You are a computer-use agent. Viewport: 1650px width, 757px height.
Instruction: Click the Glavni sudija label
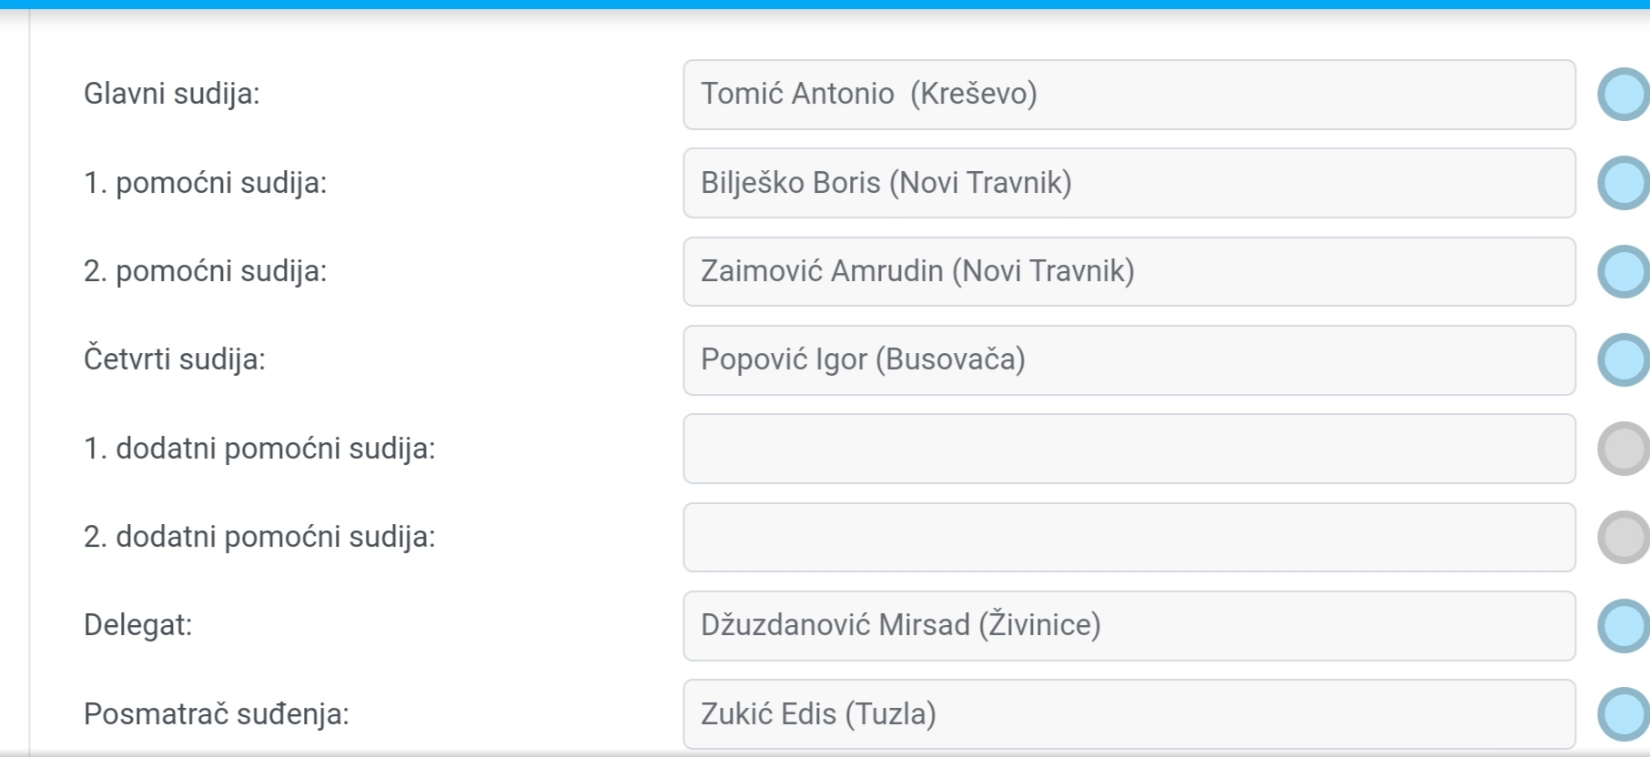tap(172, 94)
